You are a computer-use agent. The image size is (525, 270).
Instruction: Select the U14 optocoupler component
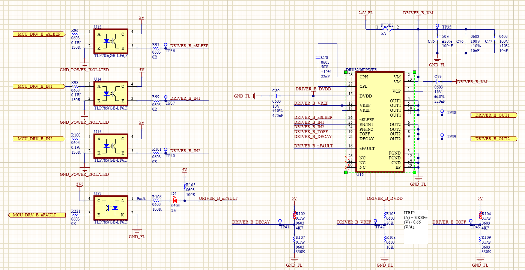pos(111,94)
